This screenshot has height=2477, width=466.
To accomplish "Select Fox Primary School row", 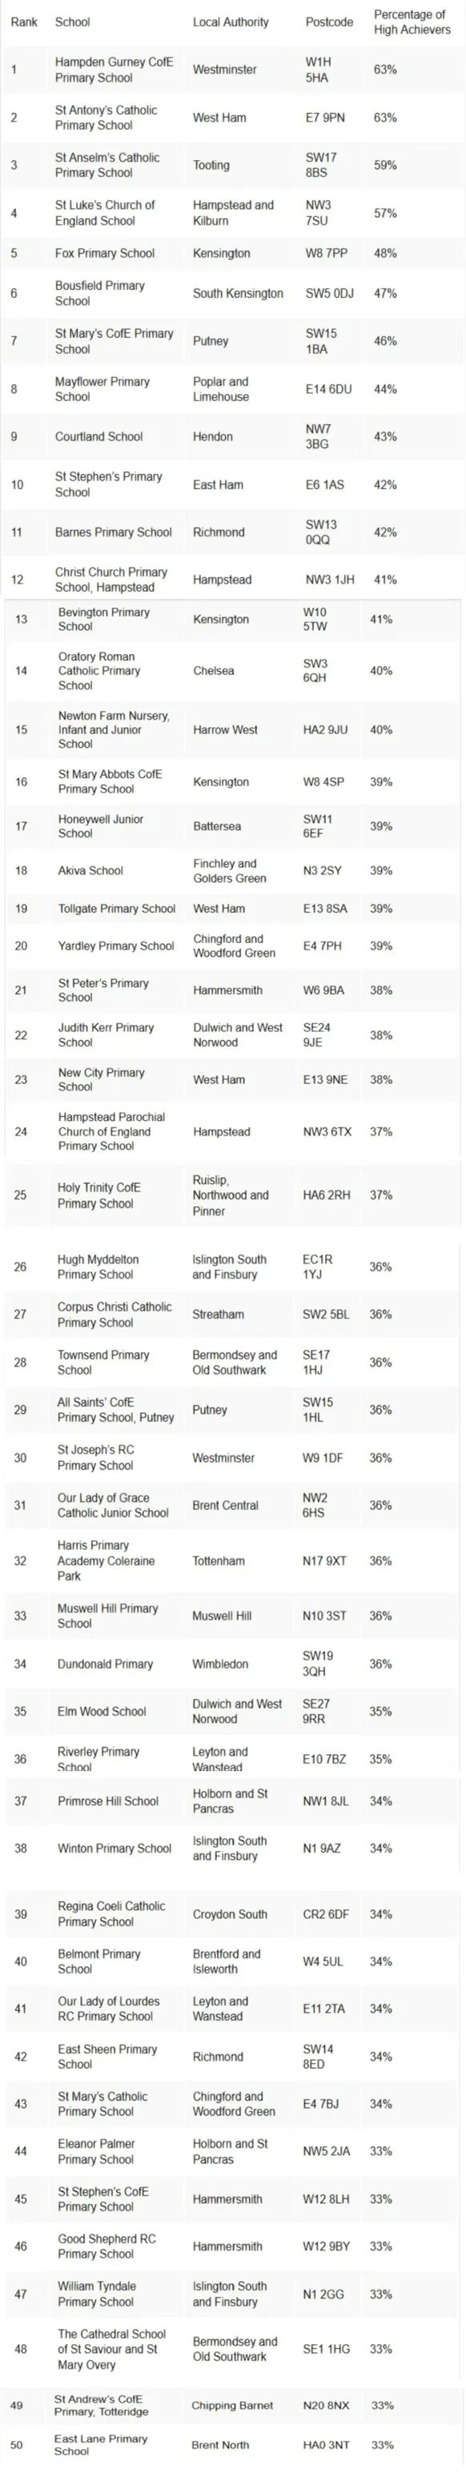I will [x=232, y=254].
